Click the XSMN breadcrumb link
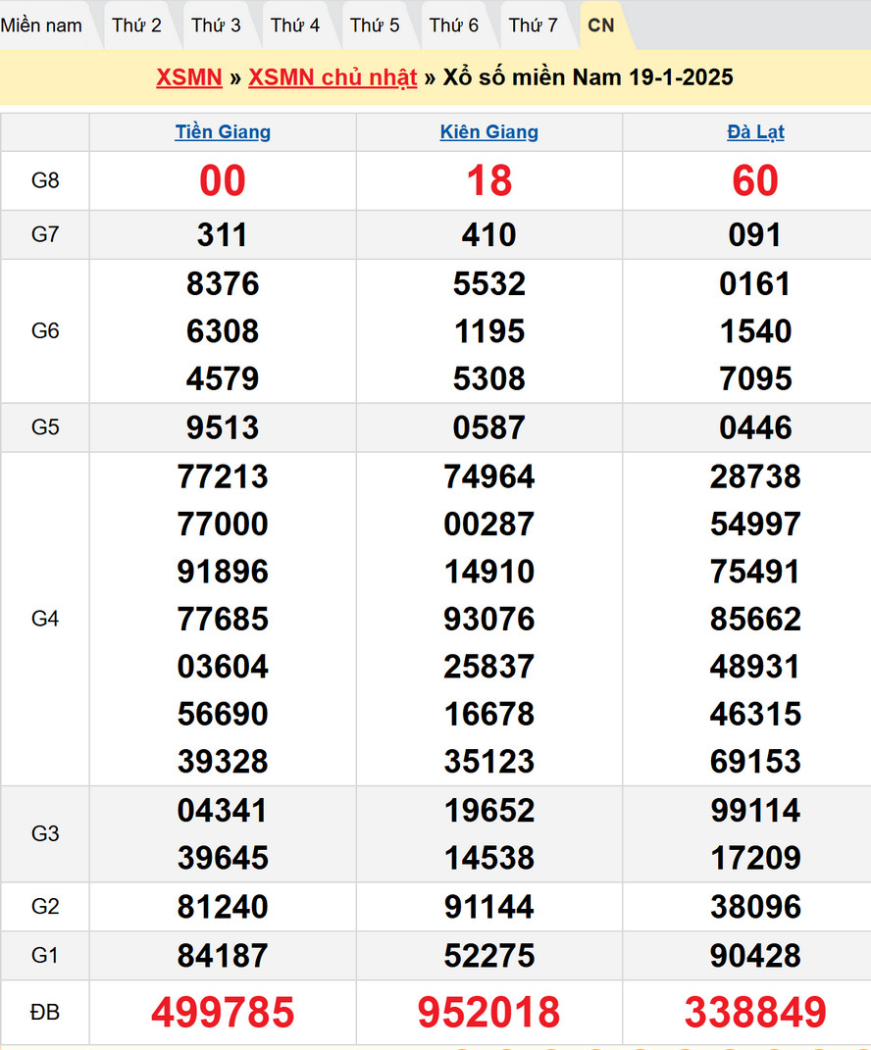The height and width of the screenshot is (1050, 871). [x=189, y=78]
